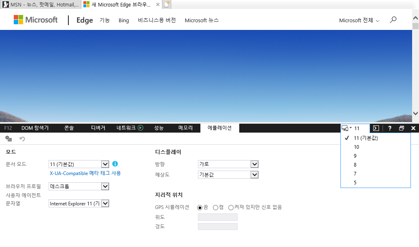Choose document mode 9 from the list
The height and width of the screenshot is (247, 419).
coord(375,156)
